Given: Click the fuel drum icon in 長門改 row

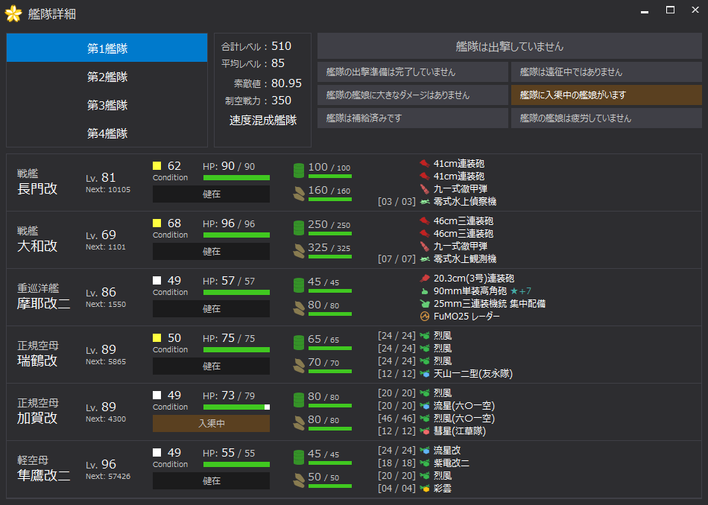Looking at the screenshot, I should coord(299,170).
